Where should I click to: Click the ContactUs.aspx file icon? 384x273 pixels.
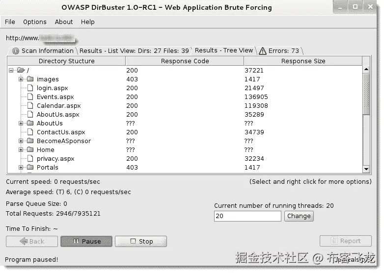(30, 132)
